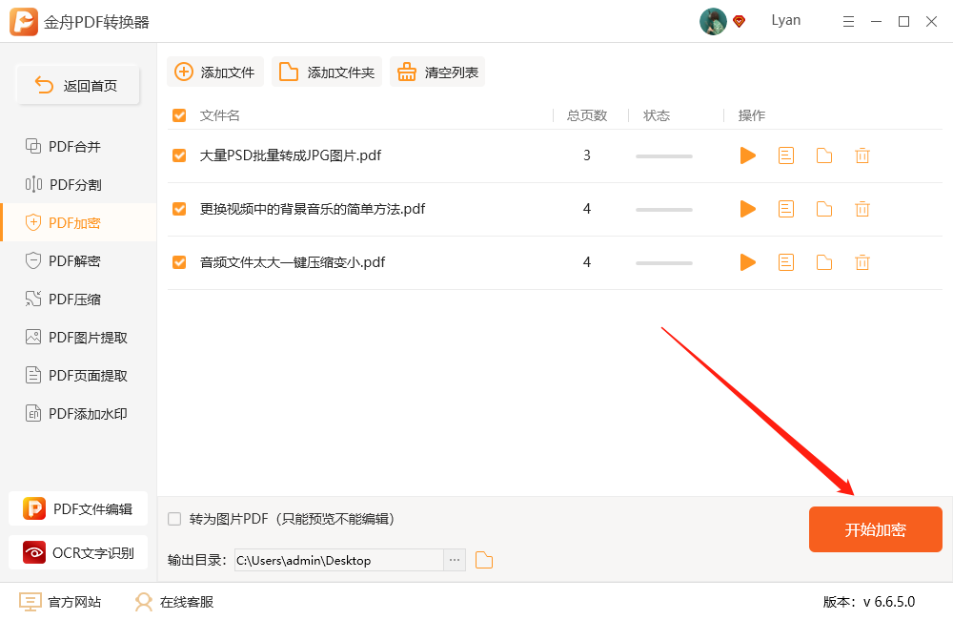The width and height of the screenshot is (953, 620).
Task: Close the 金舟PDF转换器 window
Action: point(931,22)
